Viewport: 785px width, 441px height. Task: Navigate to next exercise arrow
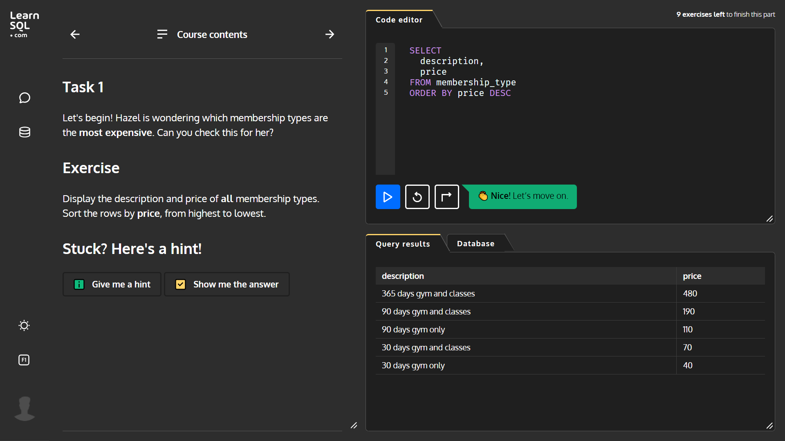coord(330,34)
